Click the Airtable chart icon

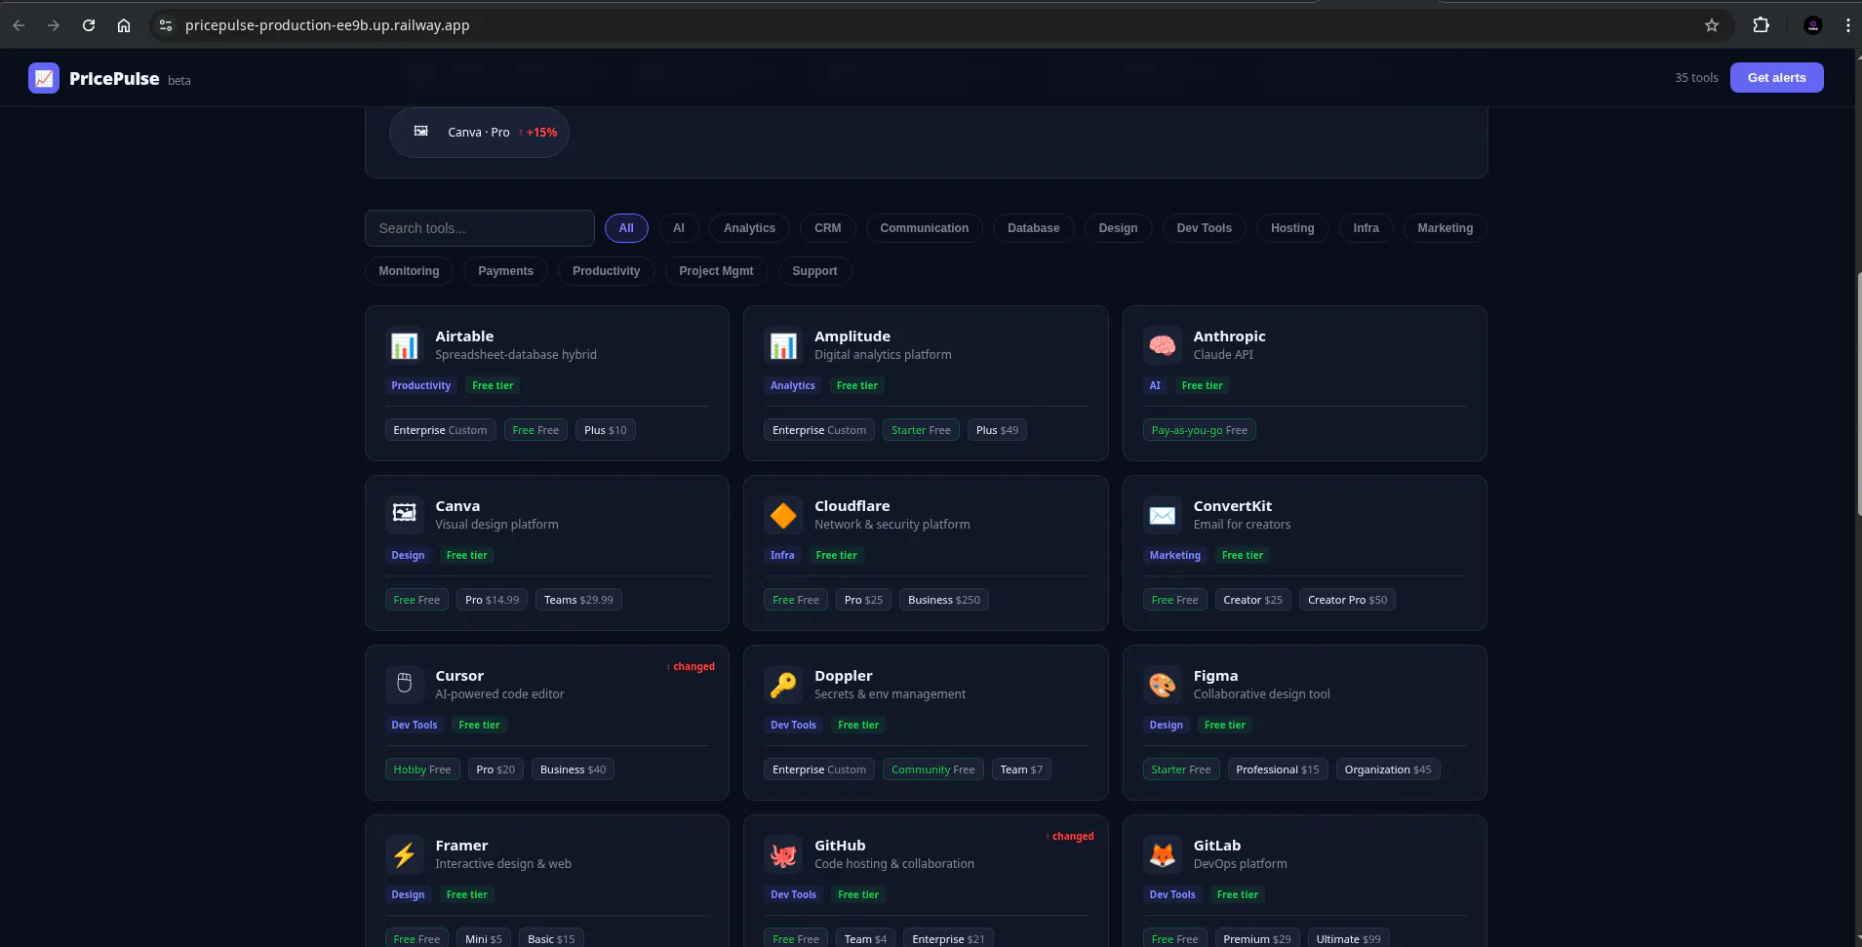pyautogui.click(x=404, y=345)
